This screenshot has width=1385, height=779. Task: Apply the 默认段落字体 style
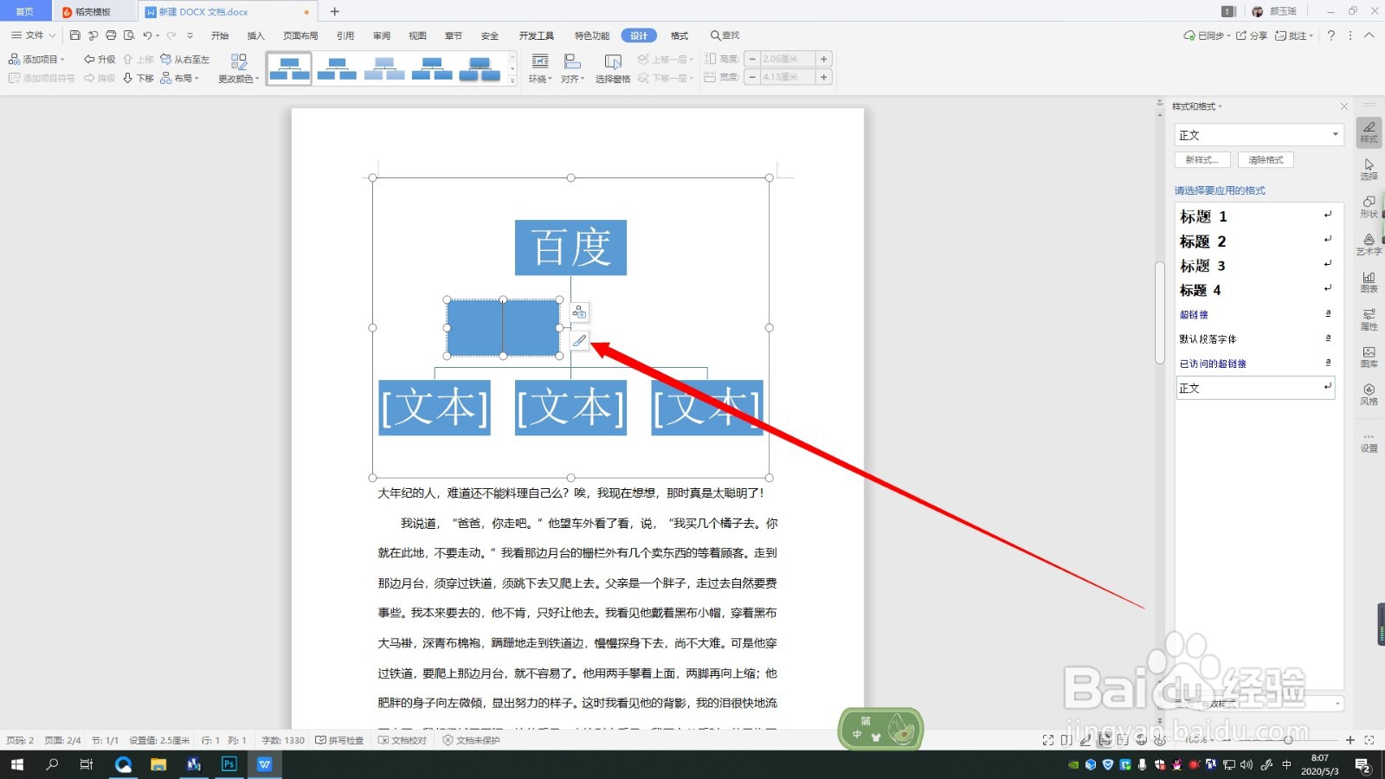pyautogui.click(x=1255, y=339)
